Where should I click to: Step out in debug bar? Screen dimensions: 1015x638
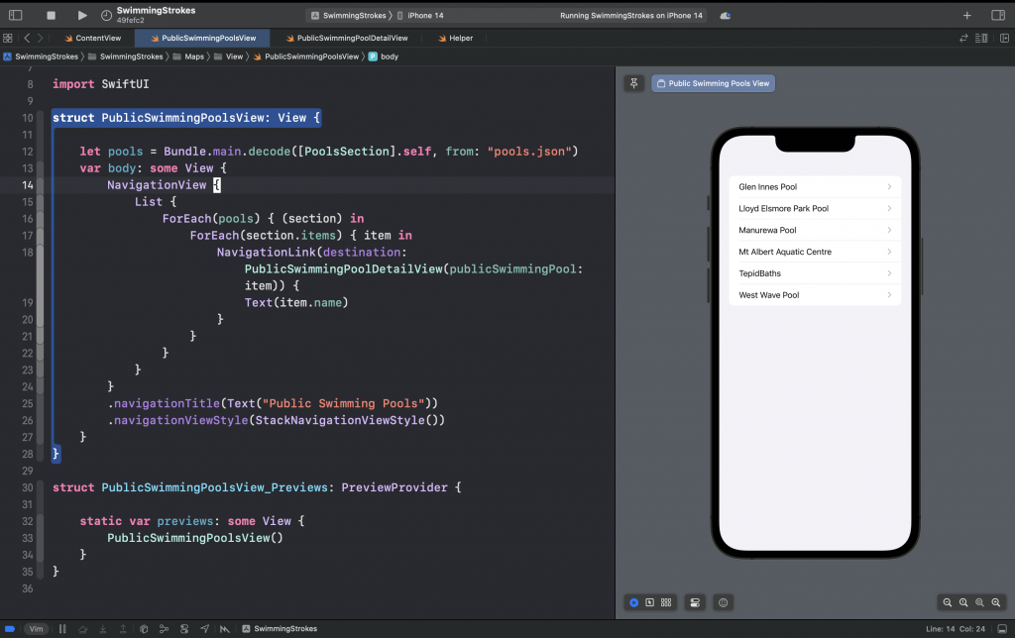pos(123,629)
